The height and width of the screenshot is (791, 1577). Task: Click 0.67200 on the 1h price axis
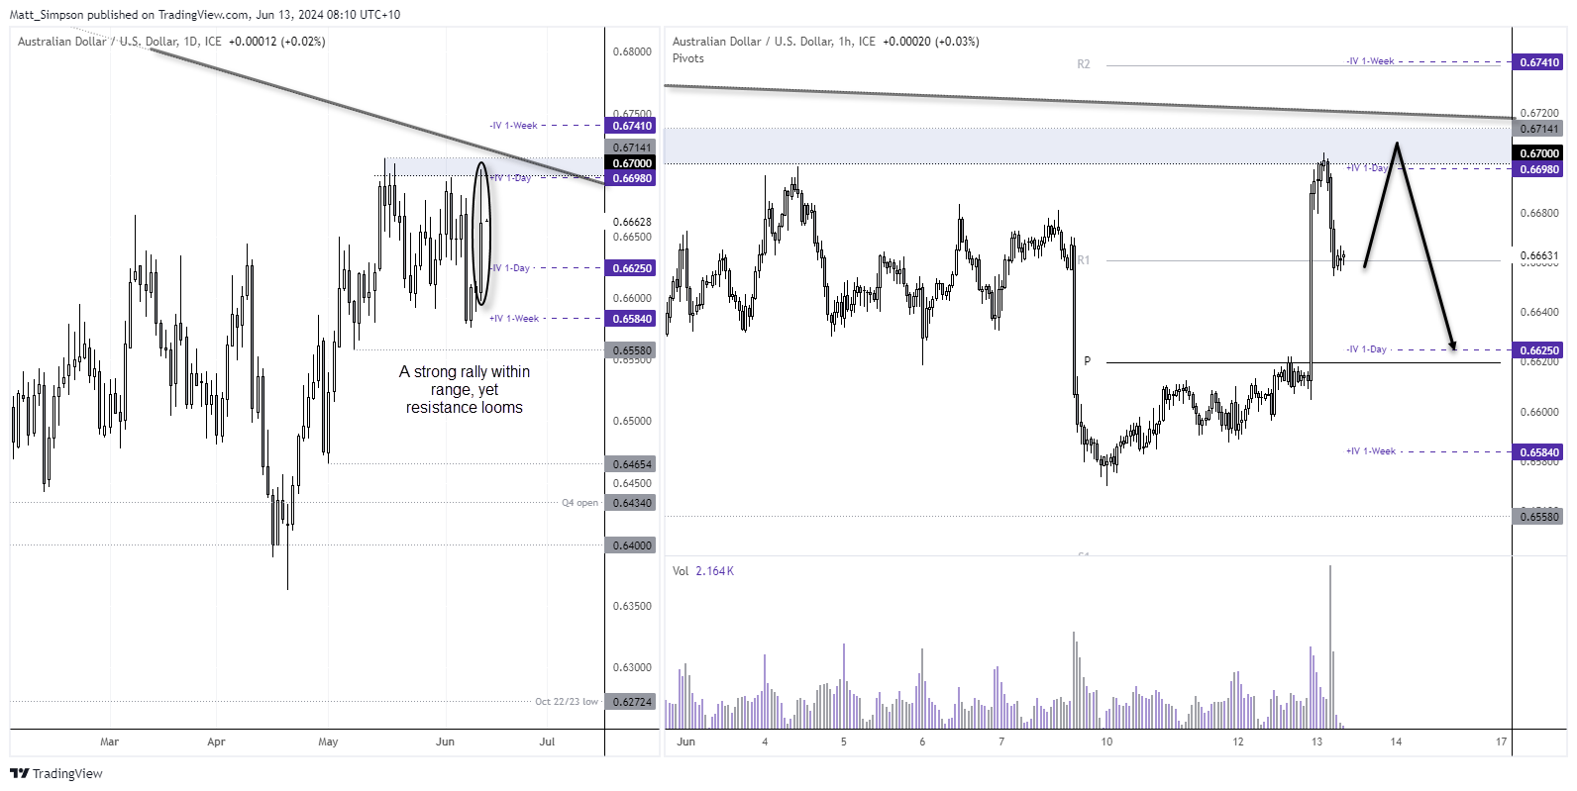pyautogui.click(x=1539, y=114)
